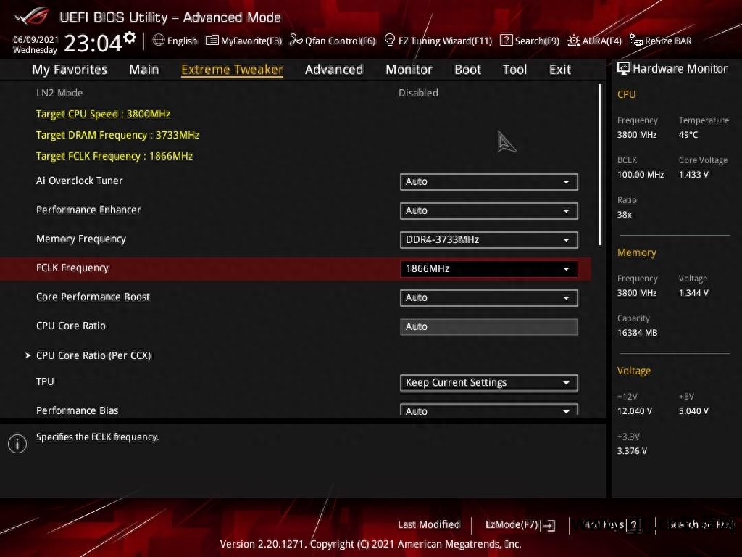This screenshot has height=557, width=742.
Task: Click the CPU Core Ratio Auto input field
Action: [x=488, y=326]
